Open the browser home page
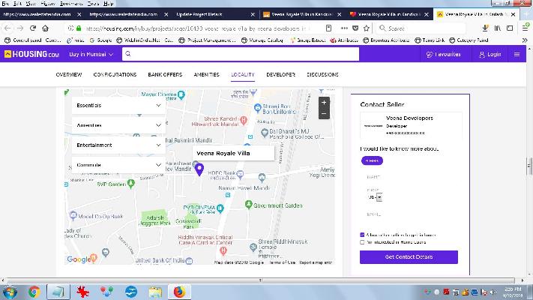Image resolution: width=533 pixels, height=300 pixels. pos(45,28)
